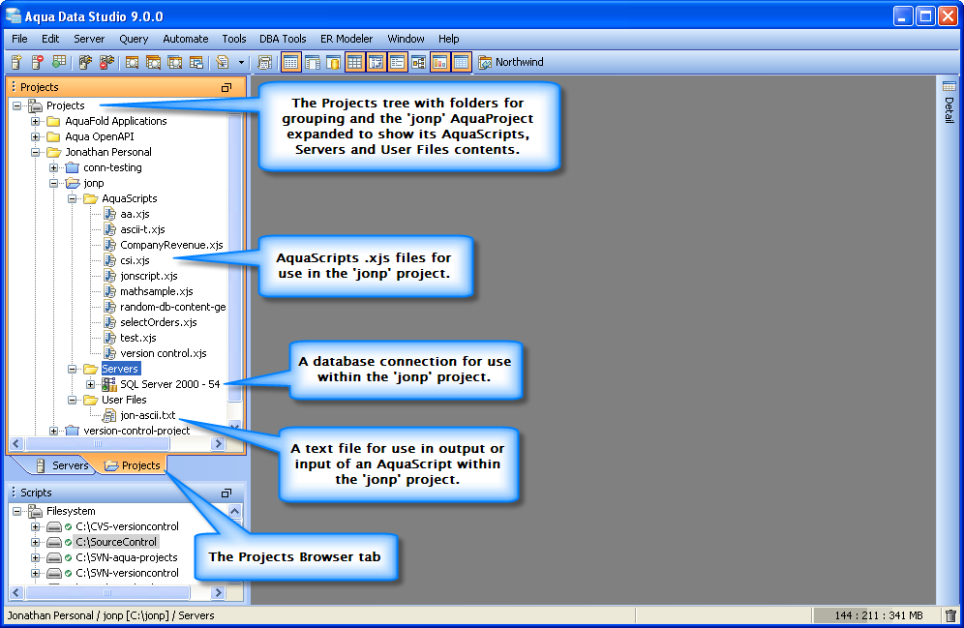Click the Northwind toolbar icon
Screen dimensions: 964x628
pos(485,62)
